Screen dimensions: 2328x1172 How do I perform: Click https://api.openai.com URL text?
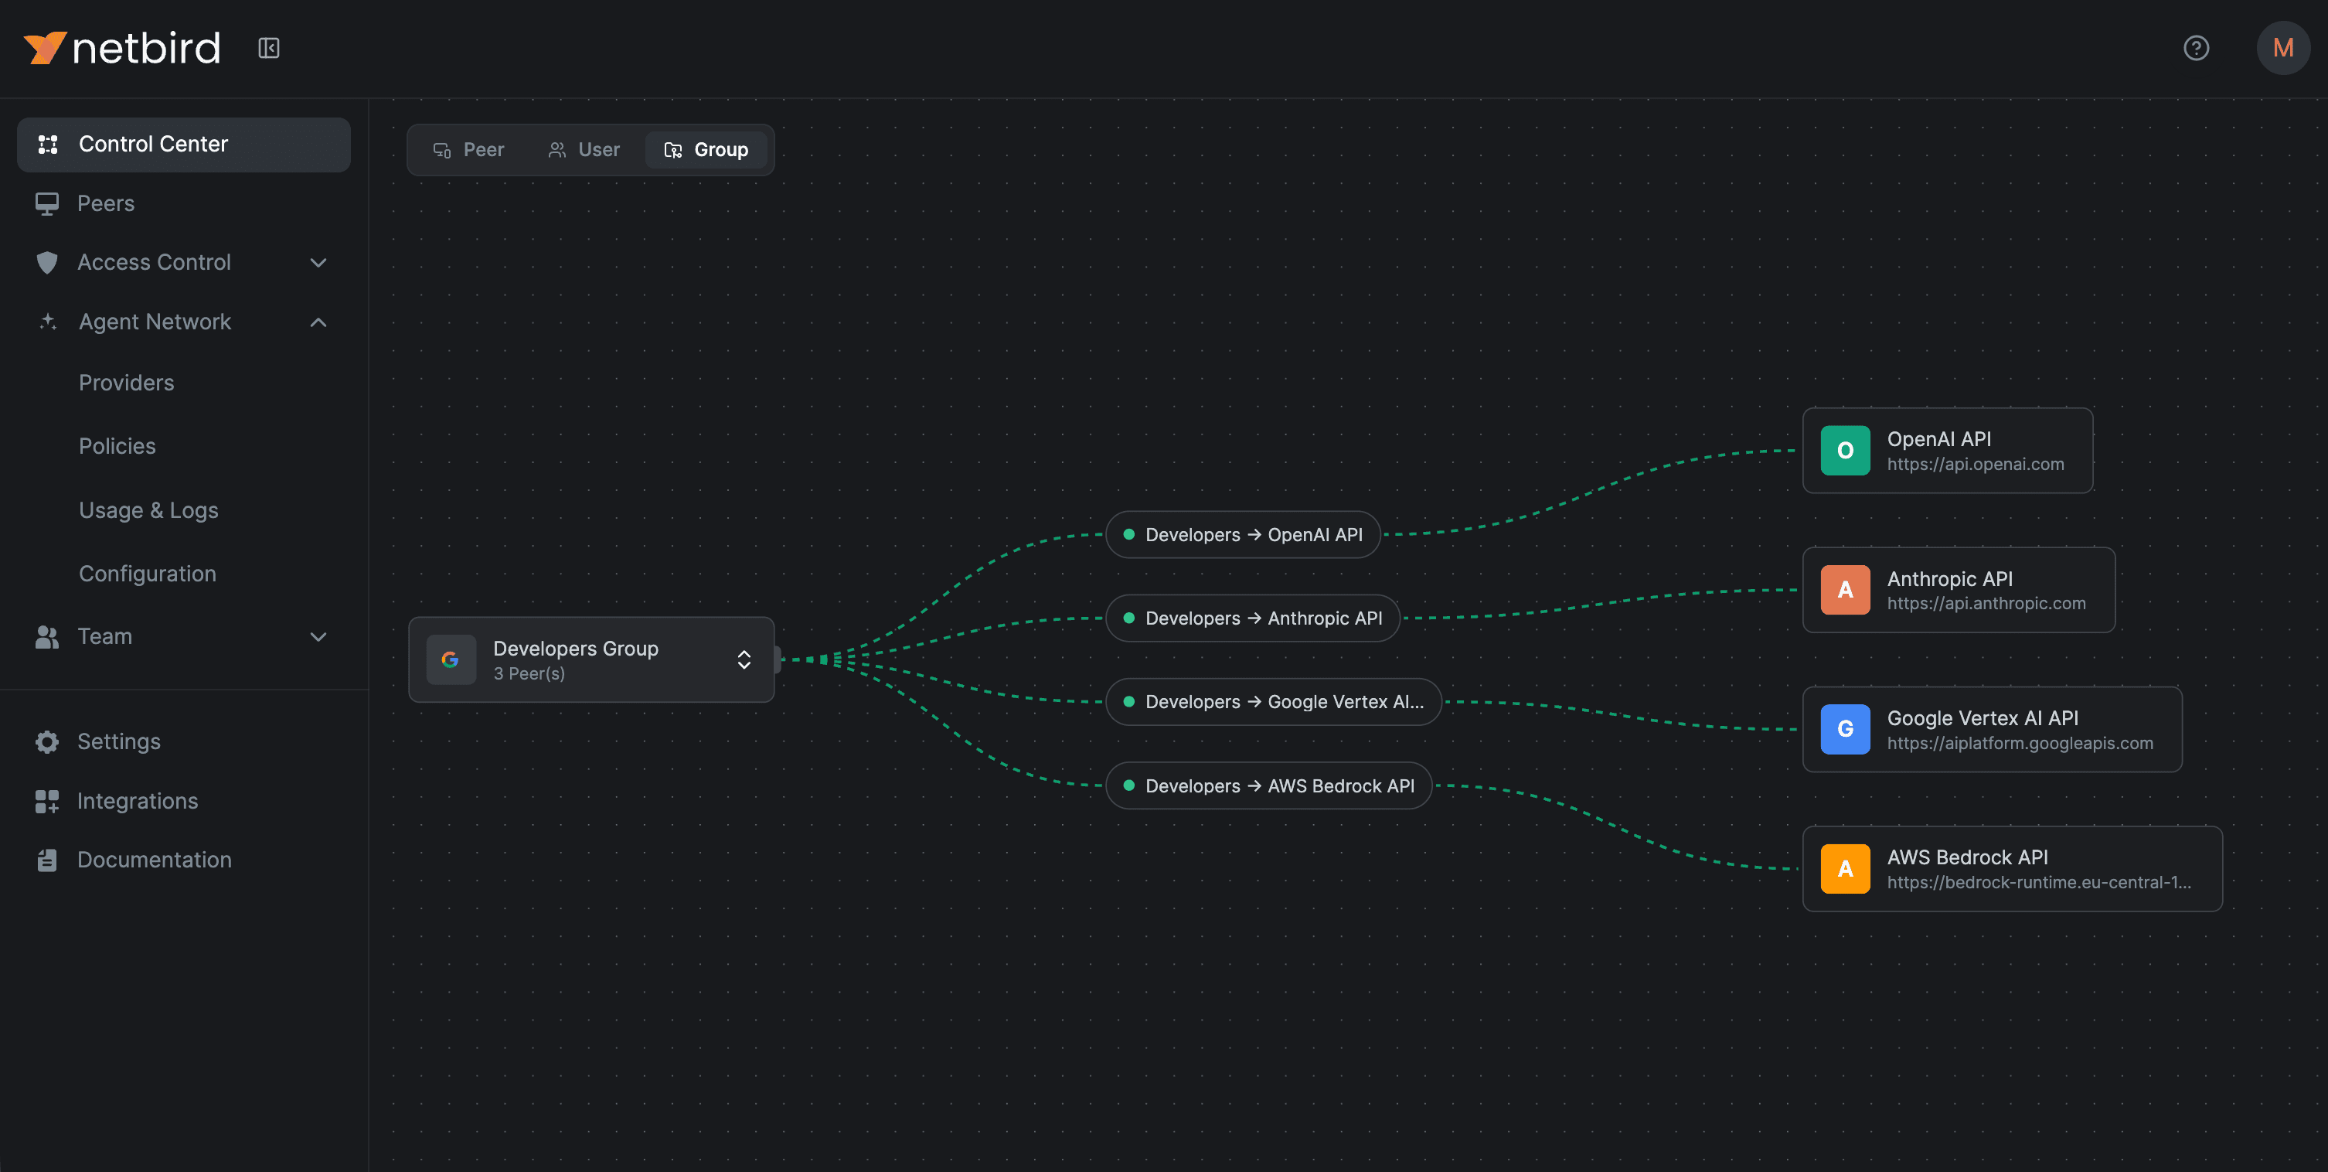click(x=1976, y=465)
